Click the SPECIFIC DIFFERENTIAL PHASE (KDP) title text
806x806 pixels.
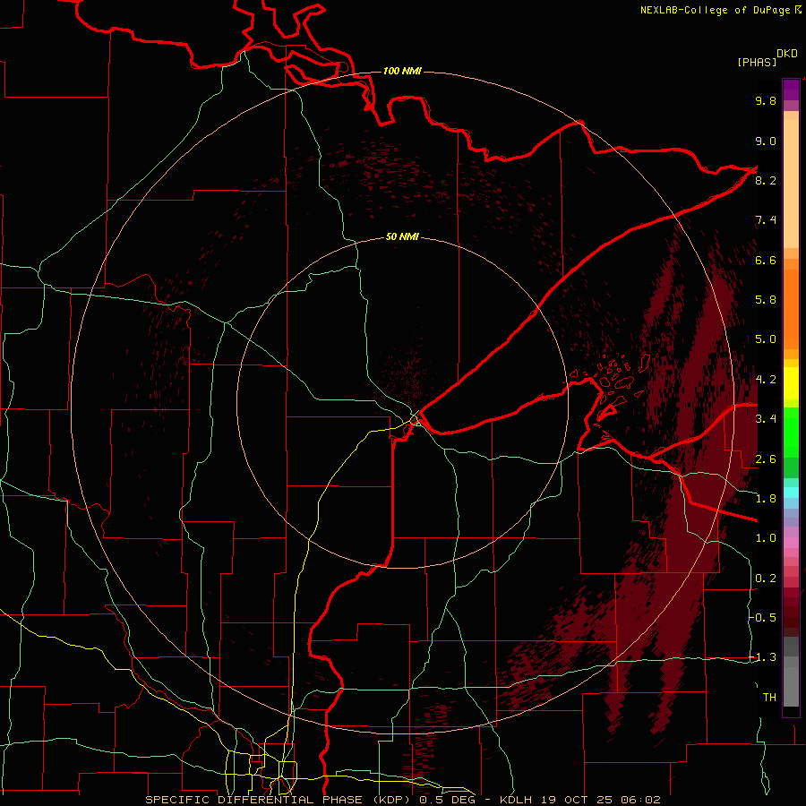tap(280, 800)
